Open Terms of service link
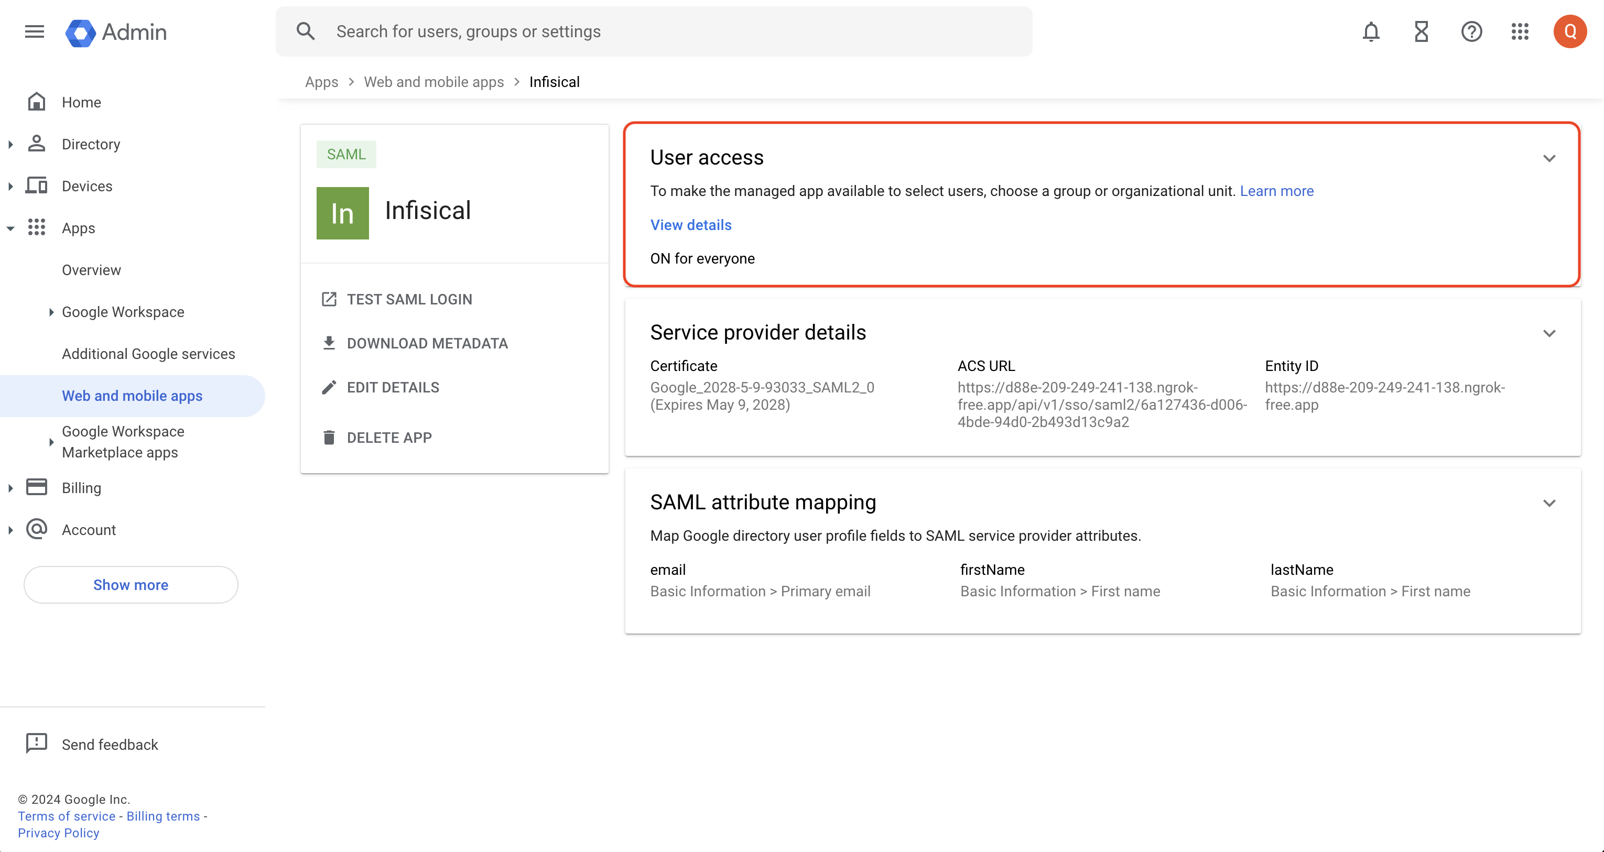1604x852 pixels. tap(67, 816)
